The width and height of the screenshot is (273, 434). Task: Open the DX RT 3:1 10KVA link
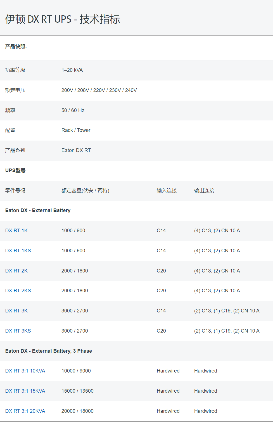pos(25,371)
